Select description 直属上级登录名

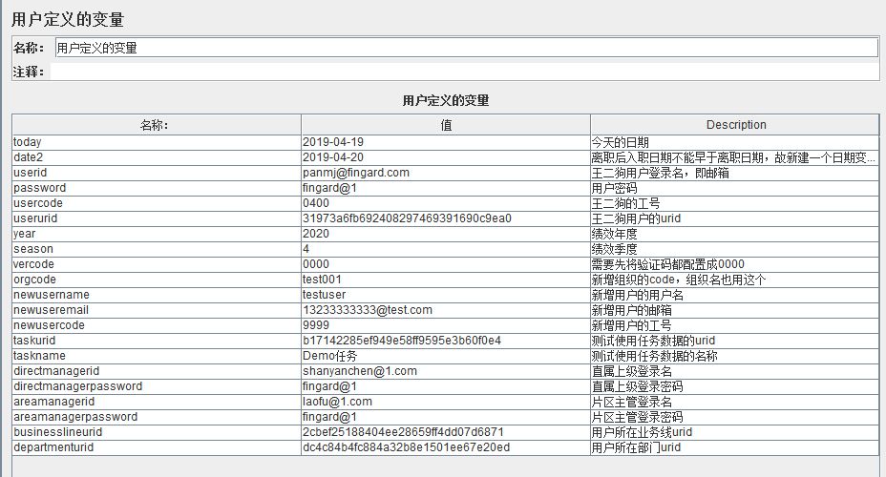coord(735,371)
